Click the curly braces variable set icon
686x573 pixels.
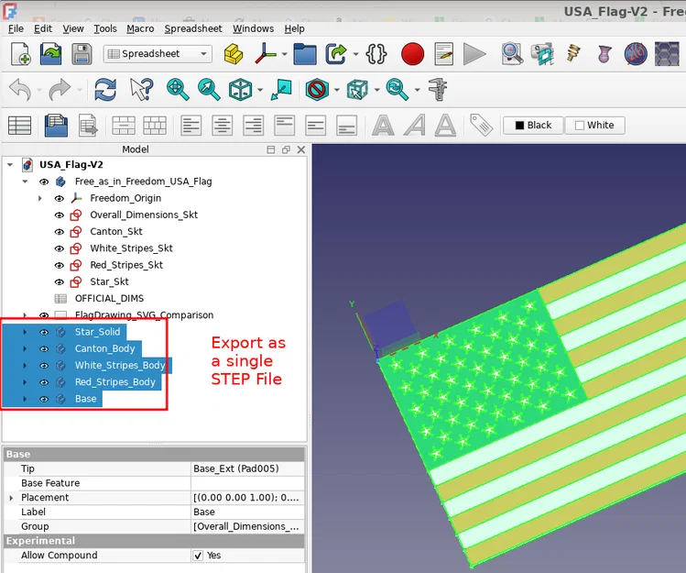pyautogui.click(x=376, y=54)
